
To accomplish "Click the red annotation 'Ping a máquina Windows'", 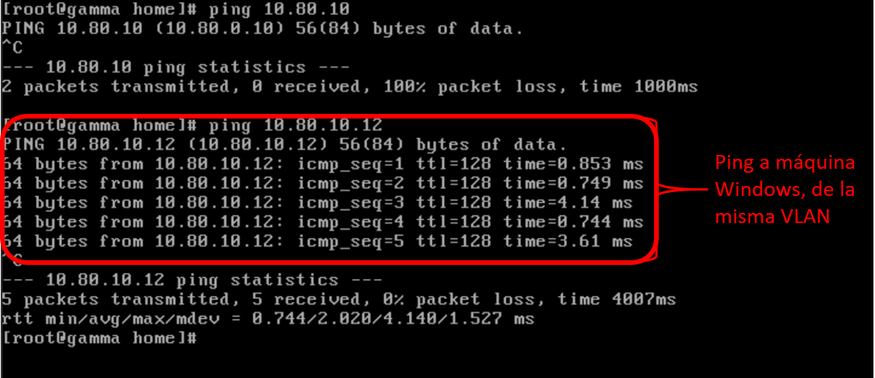I will [786, 177].
